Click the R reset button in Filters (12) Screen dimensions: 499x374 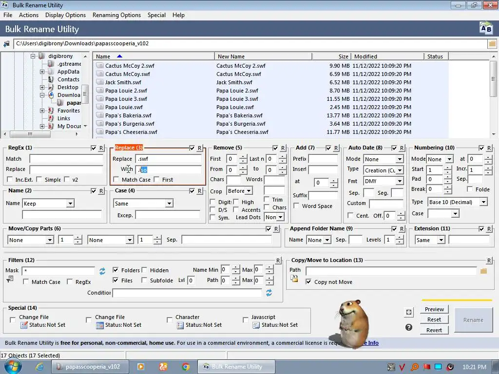click(278, 261)
